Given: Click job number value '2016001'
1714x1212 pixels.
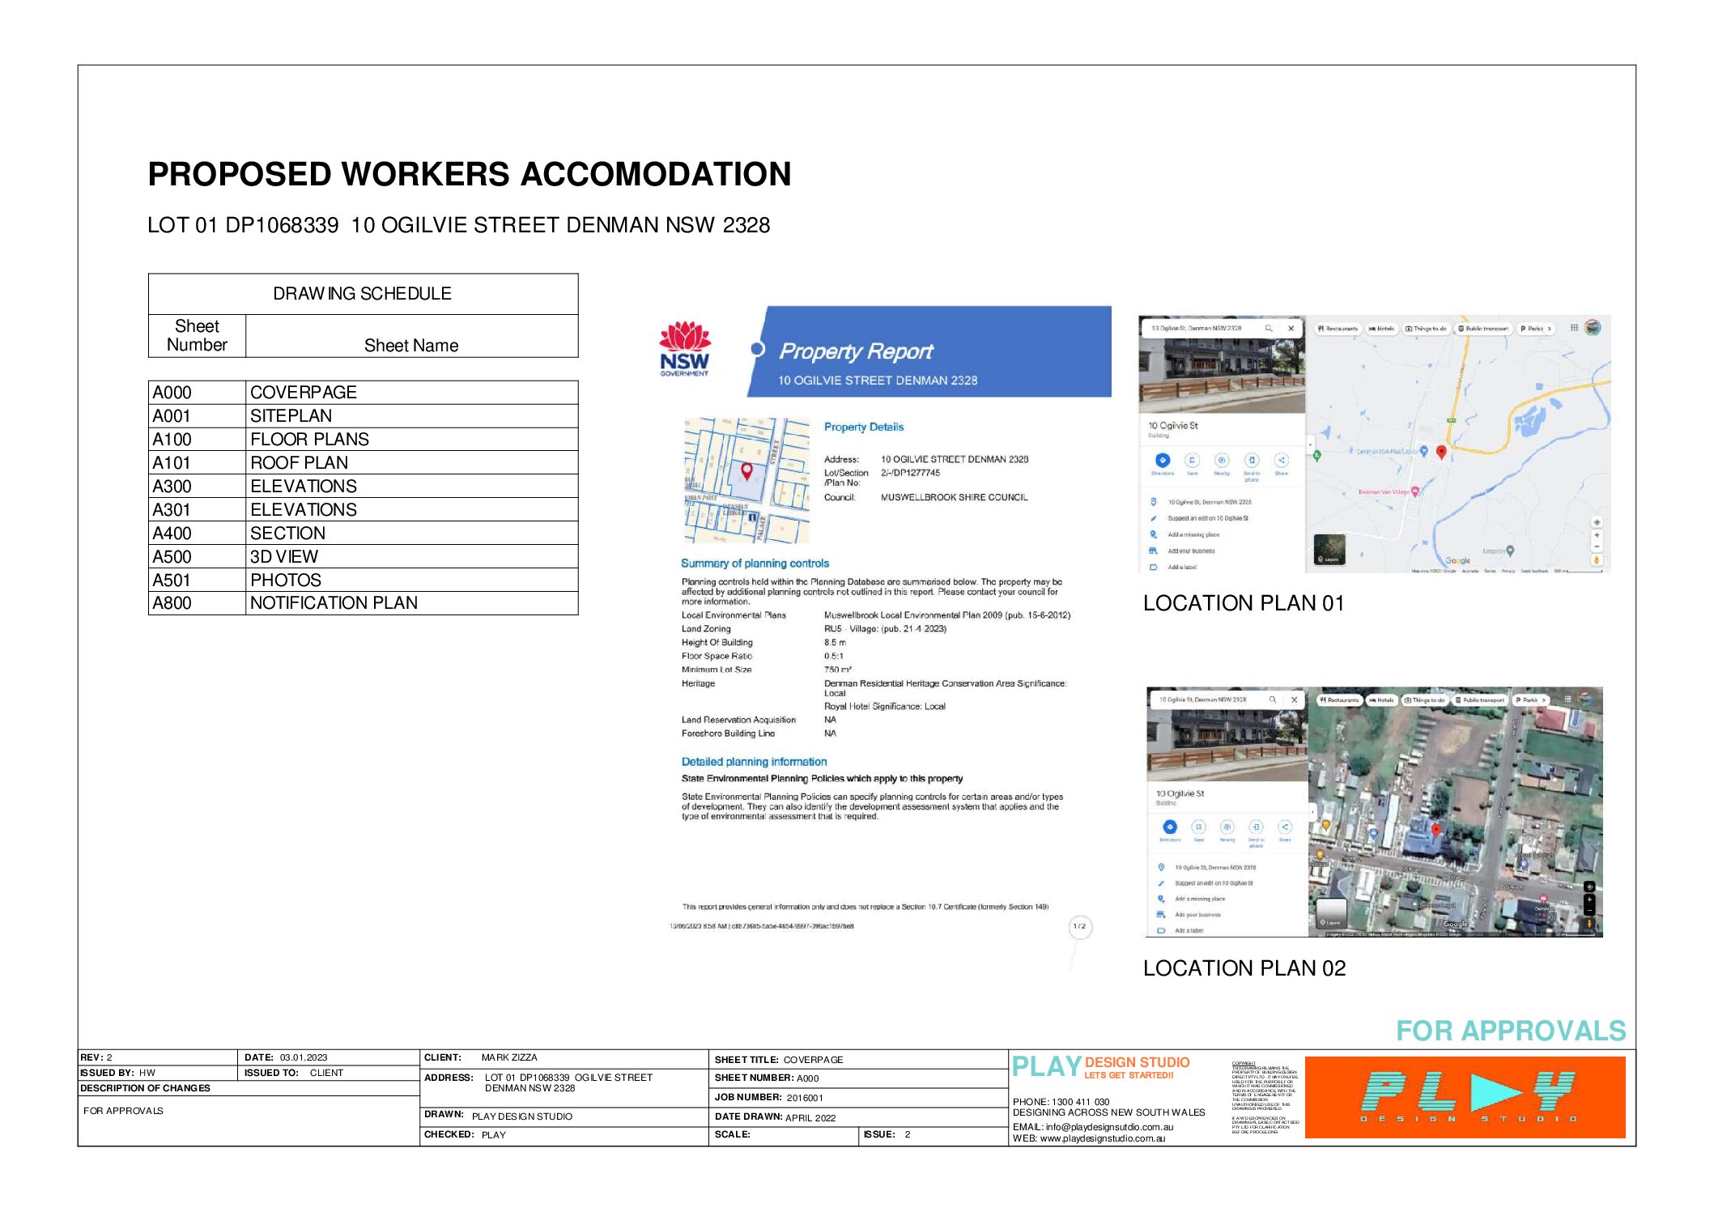Looking at the screenshot, I should [805, 1098].
